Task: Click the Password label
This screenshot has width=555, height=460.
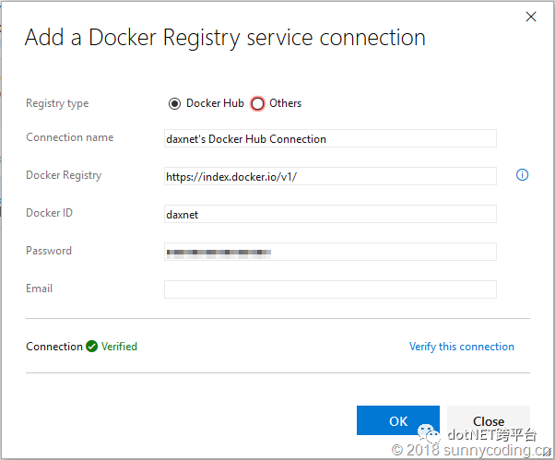Action: pos(49,251)
